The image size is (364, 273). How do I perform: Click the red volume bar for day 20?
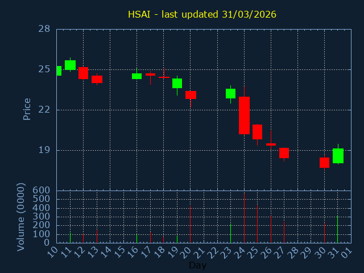coord(190,224)
